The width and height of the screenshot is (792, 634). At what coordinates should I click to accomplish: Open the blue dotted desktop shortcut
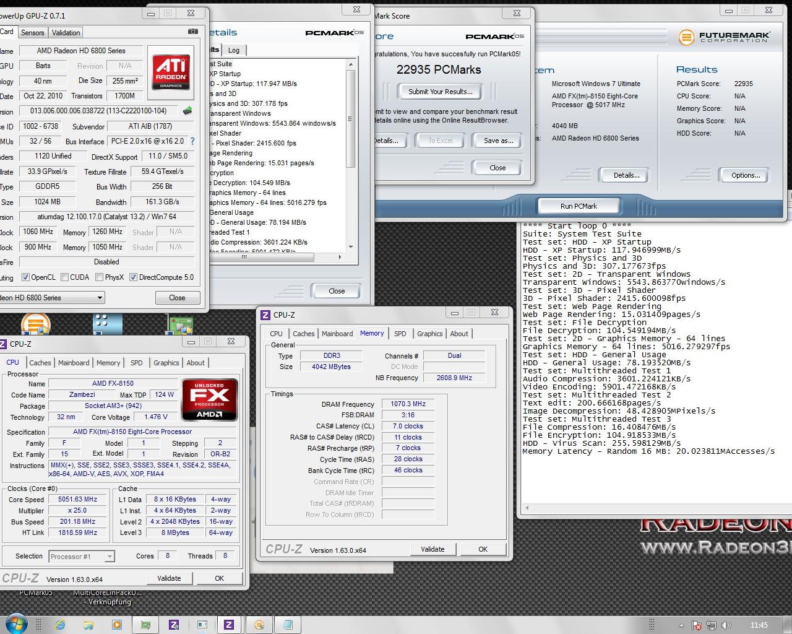click(x=107, y=324)
